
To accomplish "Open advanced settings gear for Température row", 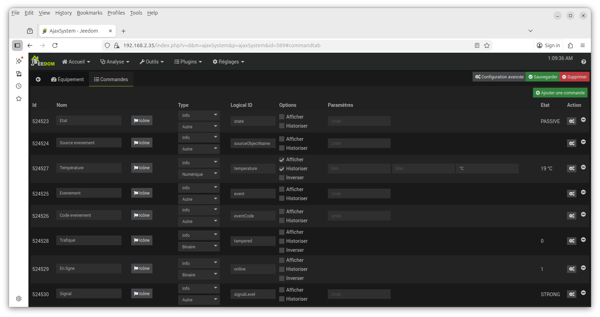I will pyautogui.click(x=572, y=169).
